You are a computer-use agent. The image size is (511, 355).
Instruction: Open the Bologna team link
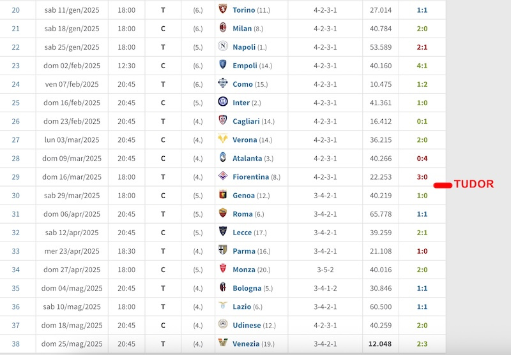pos(247,288)
